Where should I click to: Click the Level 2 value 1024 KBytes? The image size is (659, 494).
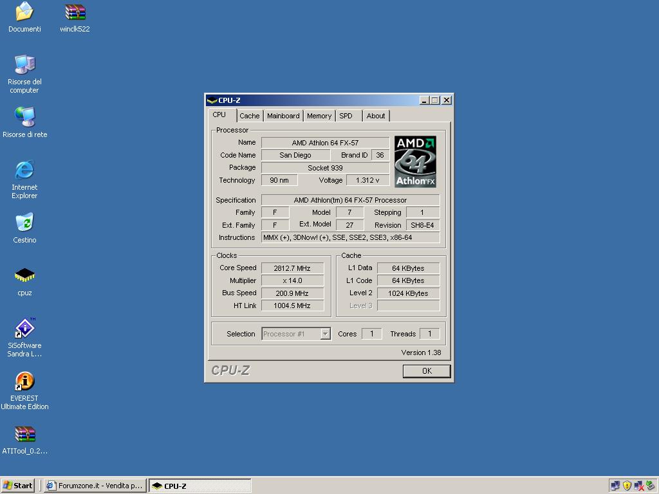coord(409,293)
